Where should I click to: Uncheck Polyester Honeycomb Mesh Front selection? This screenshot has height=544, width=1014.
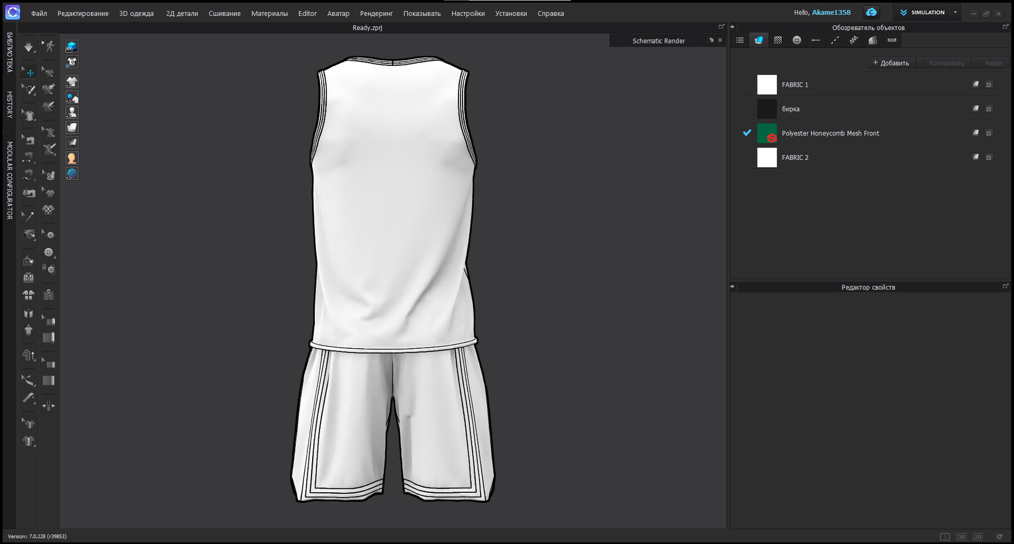point(747,133)
